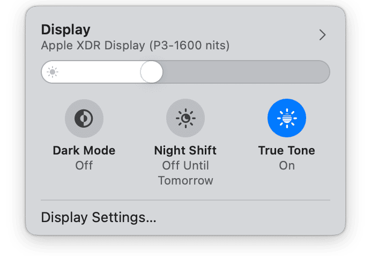This screenshot has height=265, width=371.
Task: Click the Off Until Tomorrow status text
Action: click(185, 165)
